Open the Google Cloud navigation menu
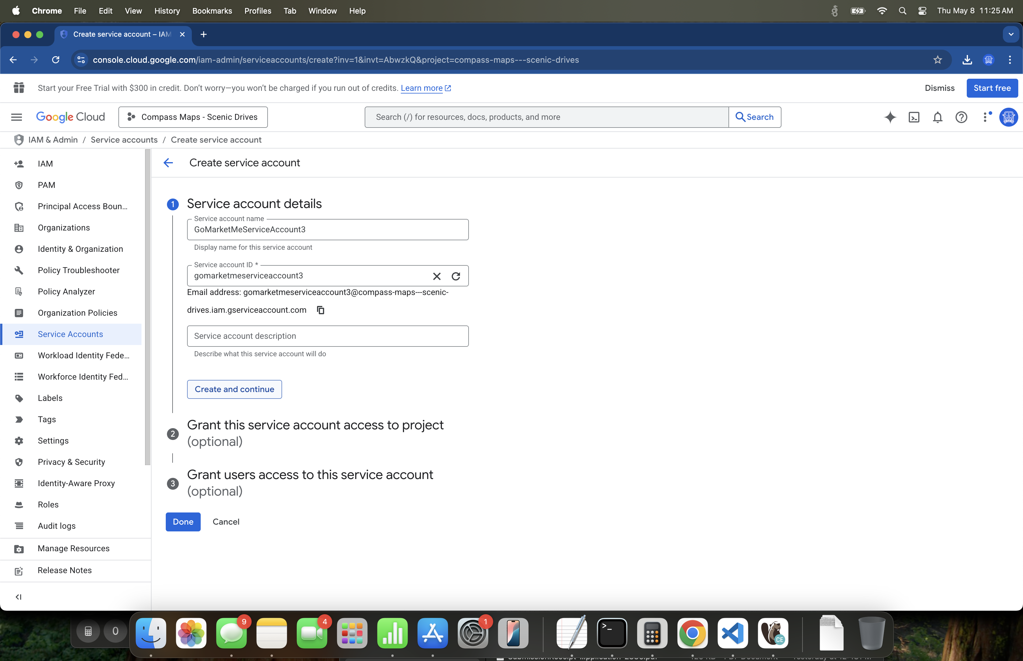This screenshot has width=1023, height=661. [16, 117]
